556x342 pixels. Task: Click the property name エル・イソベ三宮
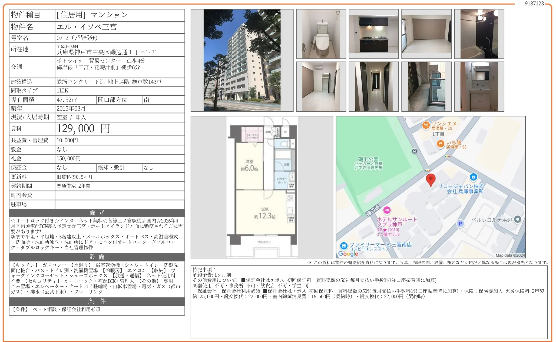click(x=87, y=27)
